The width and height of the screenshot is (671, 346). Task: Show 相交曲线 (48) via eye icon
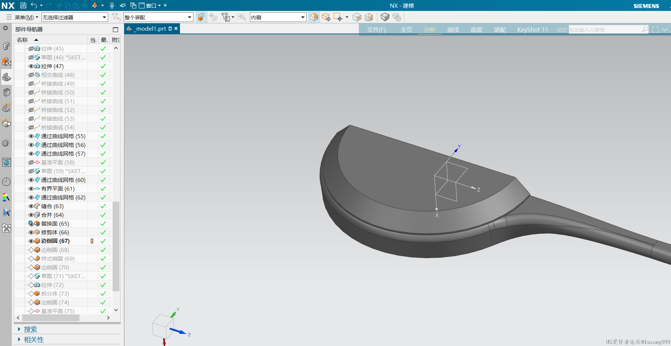[x=31, y=75]
